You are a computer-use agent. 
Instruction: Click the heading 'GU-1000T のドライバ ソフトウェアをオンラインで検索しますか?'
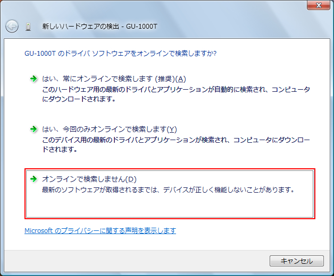coord(120,54)
